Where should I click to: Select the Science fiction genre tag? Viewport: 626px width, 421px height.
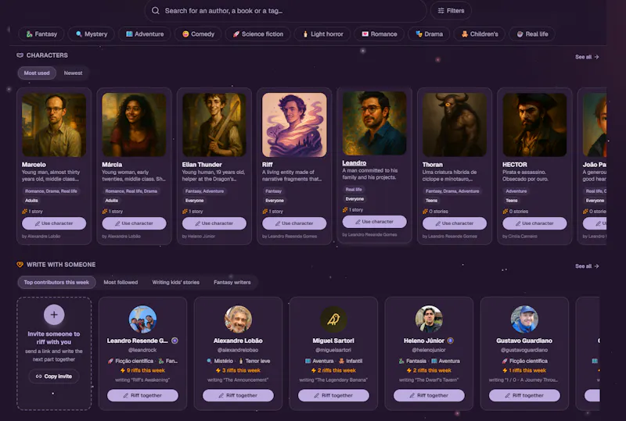pos(258,34)
